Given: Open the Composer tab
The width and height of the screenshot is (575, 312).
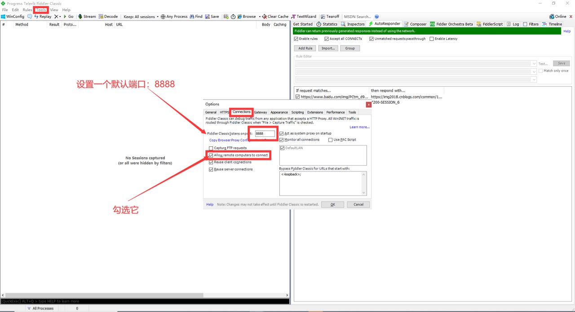Looking at the screenshot, I should coord(415,24).
